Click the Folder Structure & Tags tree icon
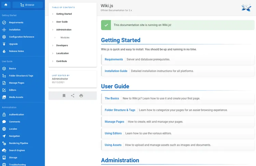The width and height of the screenshot is (256, 166). coord(4,76)
